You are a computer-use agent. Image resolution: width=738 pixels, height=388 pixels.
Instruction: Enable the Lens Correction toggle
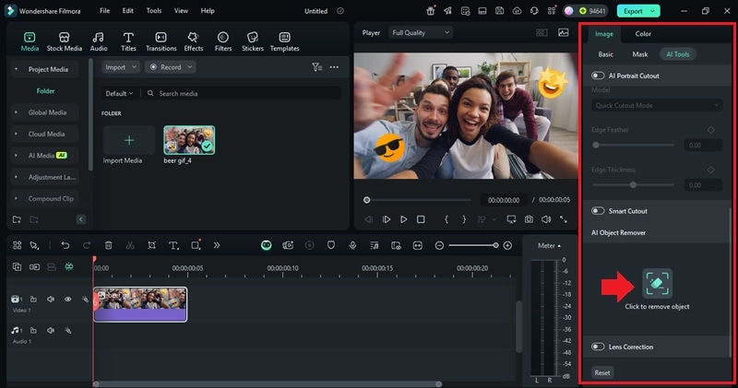pyautogui.click(x=599, y=347)
